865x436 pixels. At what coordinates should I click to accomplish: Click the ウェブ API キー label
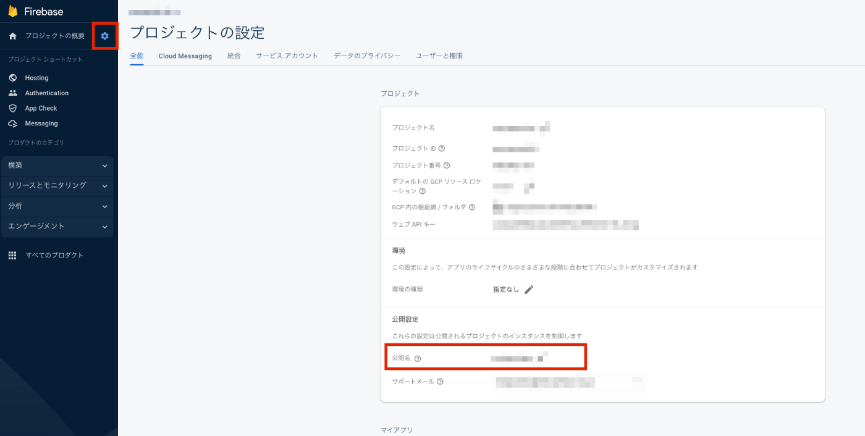coord(413,224)
